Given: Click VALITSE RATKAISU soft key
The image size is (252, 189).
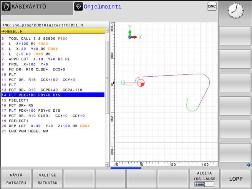Looking at the screenshot, I should (48, 179).
